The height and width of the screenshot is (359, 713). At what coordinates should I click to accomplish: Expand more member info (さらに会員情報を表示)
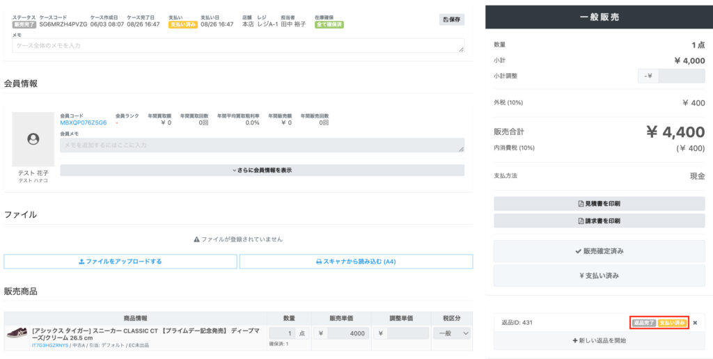[x=262, y=170]
